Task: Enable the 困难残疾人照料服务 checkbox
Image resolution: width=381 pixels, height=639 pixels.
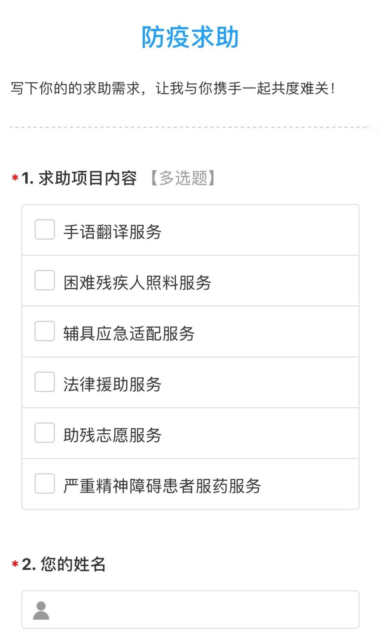Action: [x=45, y=280]
